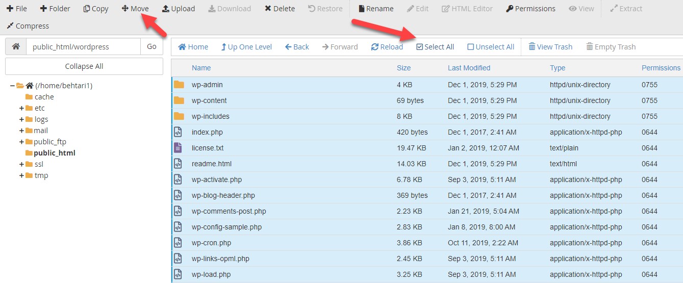This screenshot has height=283, width=683.
Task: Select public_html in the folder tree
Action: pyautogui.click(x=55, y=153)
